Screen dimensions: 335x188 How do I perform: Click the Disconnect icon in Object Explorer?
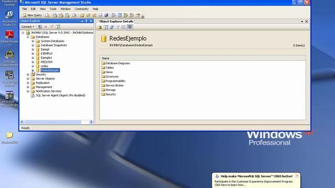40,27
